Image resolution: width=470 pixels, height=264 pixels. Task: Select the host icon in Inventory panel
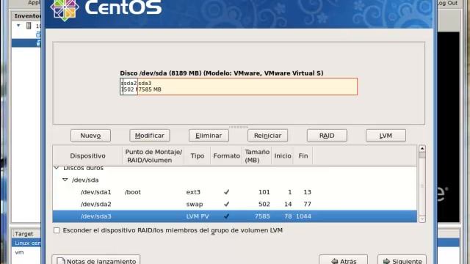pos(29,26)
